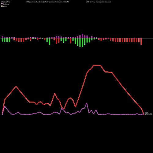
Task: Click the 18.00 price value label
Action: 149,114
